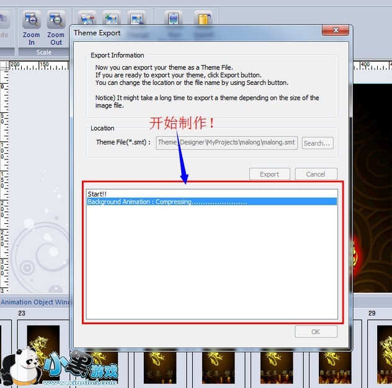Click the gold package export icon
The width and height of the screenshot is (392, 388).
click(x=203, y=18)
